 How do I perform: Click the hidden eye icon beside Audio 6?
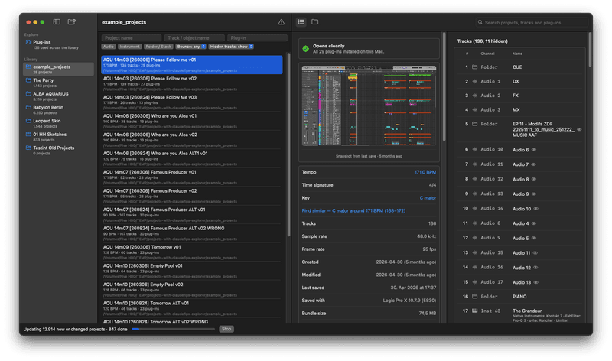click(x=533, y=149)
